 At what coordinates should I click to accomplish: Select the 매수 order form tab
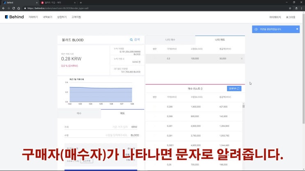pyautogui.click(x=79, y=113)
